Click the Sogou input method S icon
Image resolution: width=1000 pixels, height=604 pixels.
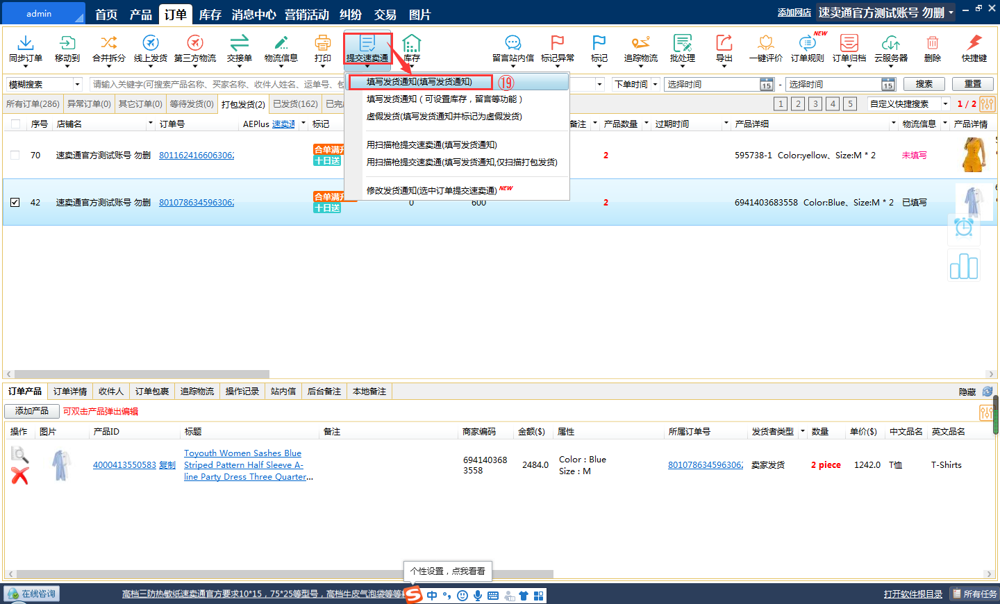click(x=414, y=595)
